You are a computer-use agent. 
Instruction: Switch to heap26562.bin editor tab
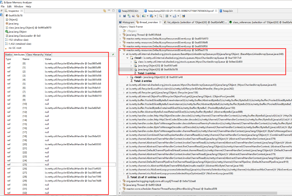pyautogui.click(x=130, y=11)
